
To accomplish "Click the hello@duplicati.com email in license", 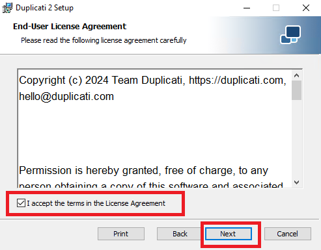I will [66, 97].
